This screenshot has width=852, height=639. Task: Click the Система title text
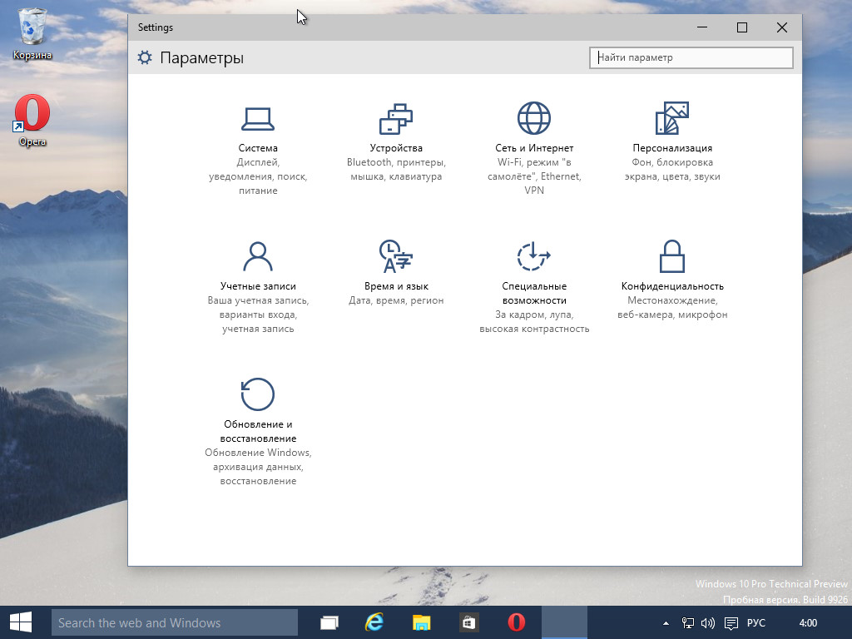pyautogui.click(x=258, y=148)
